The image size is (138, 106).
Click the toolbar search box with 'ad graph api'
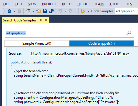click(127, 11)
